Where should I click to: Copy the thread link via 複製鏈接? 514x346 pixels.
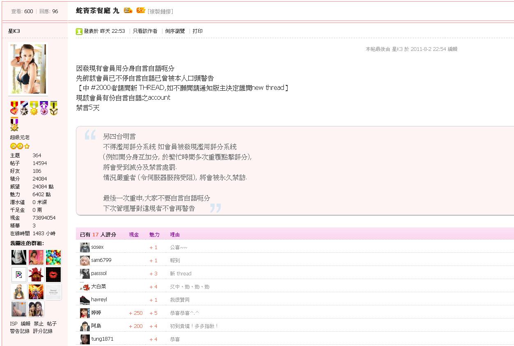click(x=160, y=11)
